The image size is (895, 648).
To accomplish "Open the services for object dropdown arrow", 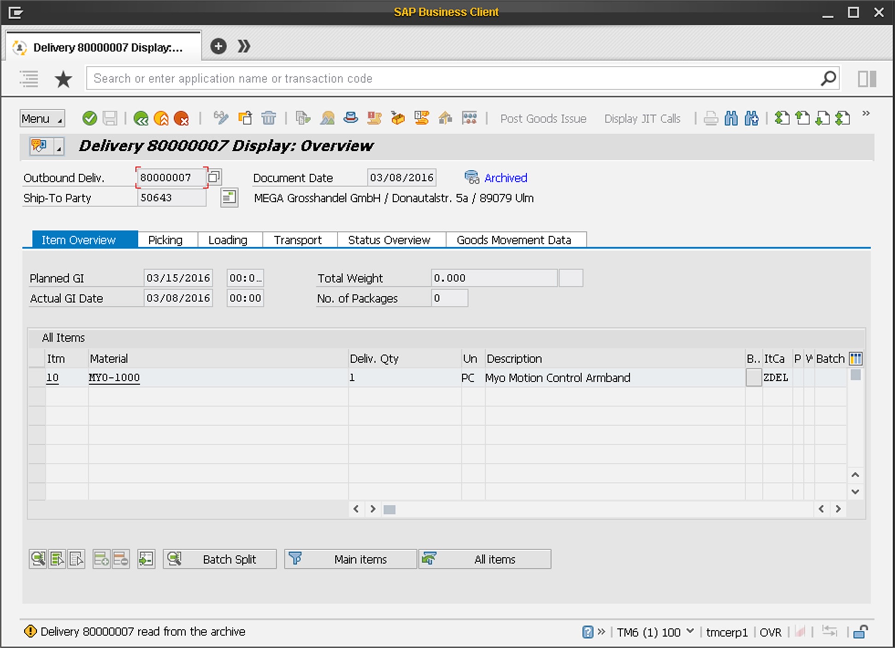I will 59,147.
